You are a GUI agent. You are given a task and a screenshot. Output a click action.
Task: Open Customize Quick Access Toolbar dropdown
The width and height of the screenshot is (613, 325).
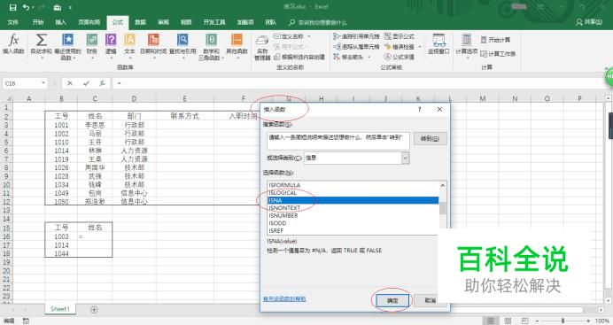(x=70, y=7)
